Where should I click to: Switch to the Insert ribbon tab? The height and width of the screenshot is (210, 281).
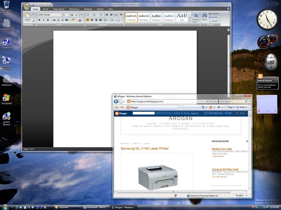tap(45, 9)
